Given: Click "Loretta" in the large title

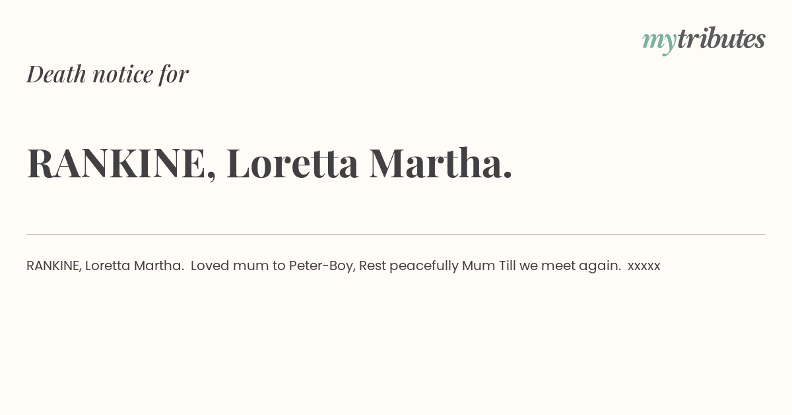Looking at the screenshot, I should [x=292, y=163].
